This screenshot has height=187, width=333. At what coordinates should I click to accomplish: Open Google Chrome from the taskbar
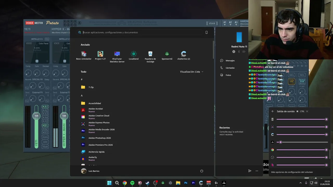click(125, 183)
